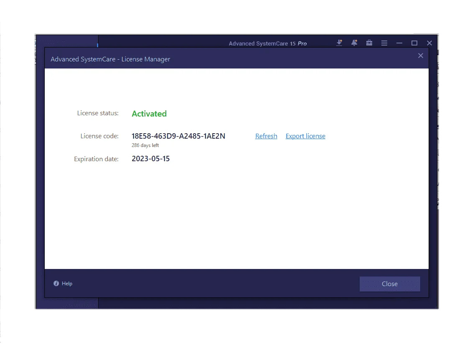
Task: Click the License Manager dialog title
Action: click(110, 59)
